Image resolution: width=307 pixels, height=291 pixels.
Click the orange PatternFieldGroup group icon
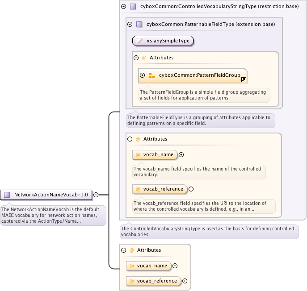click(x=152, y=75)
